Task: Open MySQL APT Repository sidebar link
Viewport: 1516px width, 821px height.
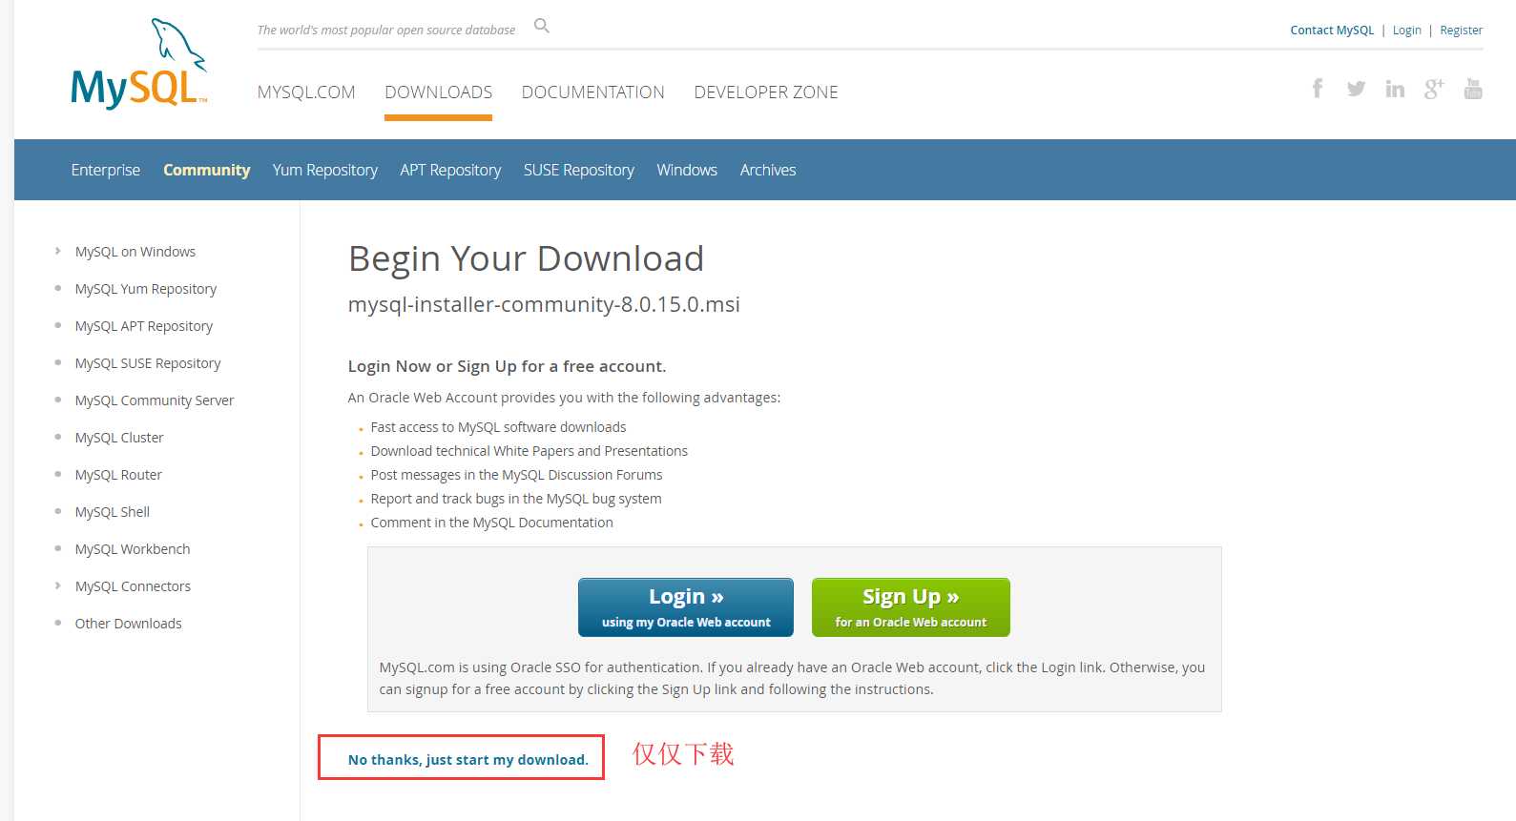Action: click(144, 326)
